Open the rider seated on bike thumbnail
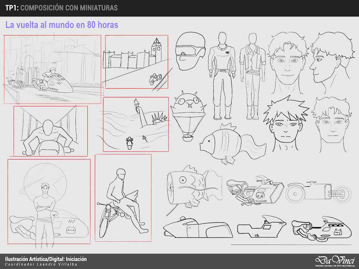The width and height of the screenshot is (359, 269). [x=123, y=198]
